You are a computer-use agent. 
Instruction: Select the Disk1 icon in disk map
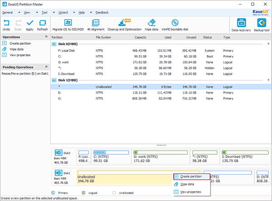58,173
